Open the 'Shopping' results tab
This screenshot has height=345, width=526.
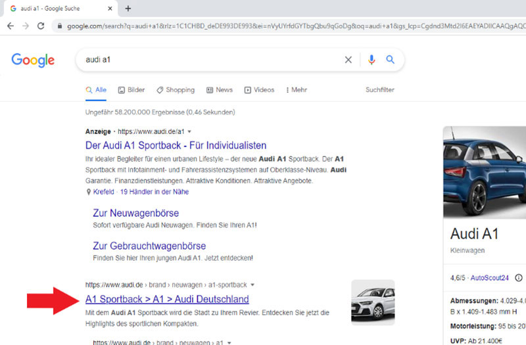coord(176,90)
